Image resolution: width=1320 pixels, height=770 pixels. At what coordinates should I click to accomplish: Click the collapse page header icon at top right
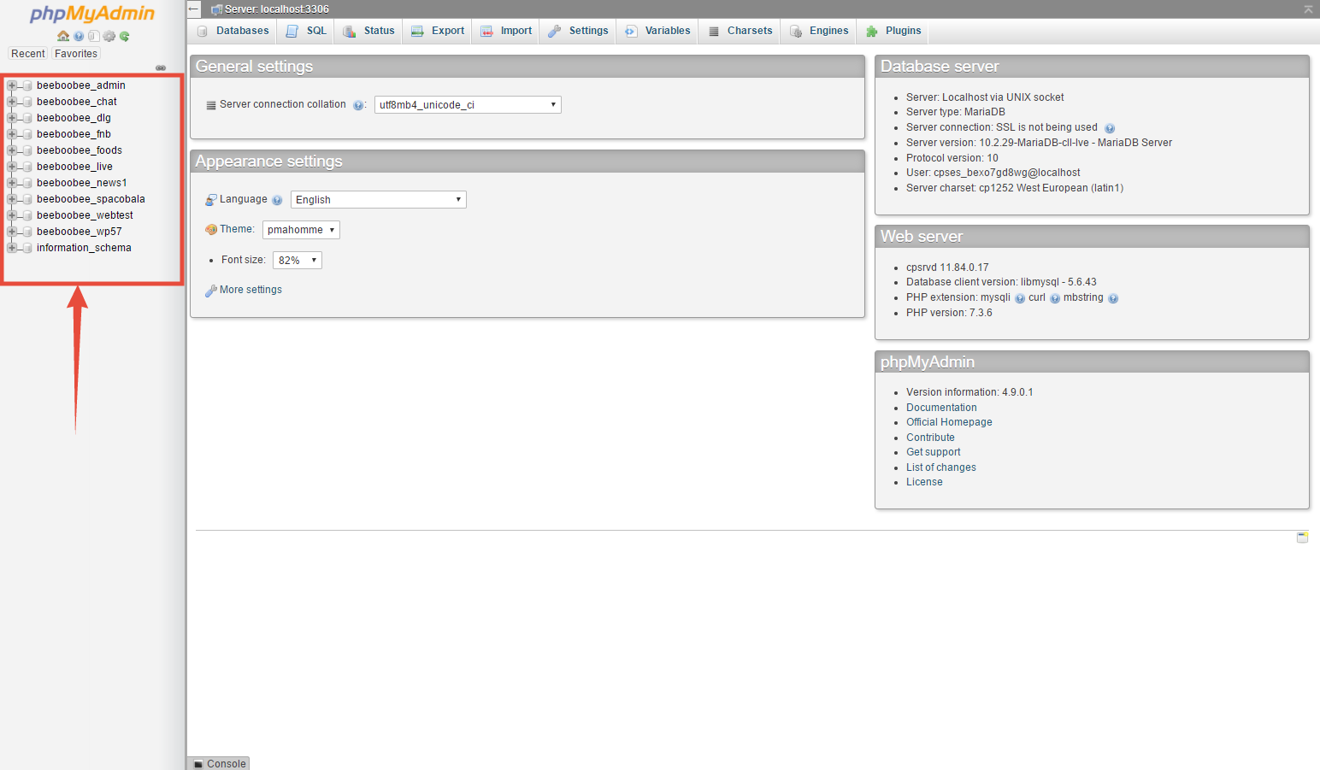1308,9
